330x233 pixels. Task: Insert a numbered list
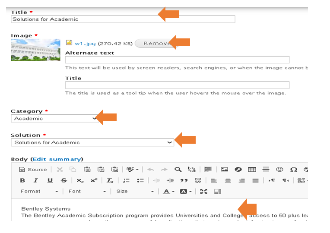[126, 181]
